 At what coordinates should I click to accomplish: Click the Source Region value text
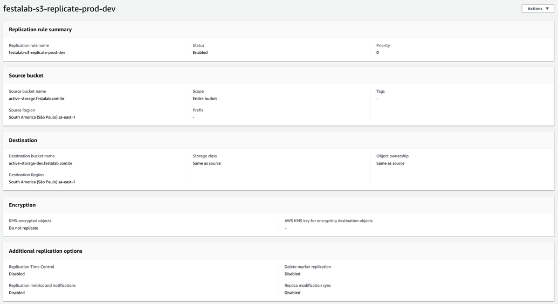[42, 118]
